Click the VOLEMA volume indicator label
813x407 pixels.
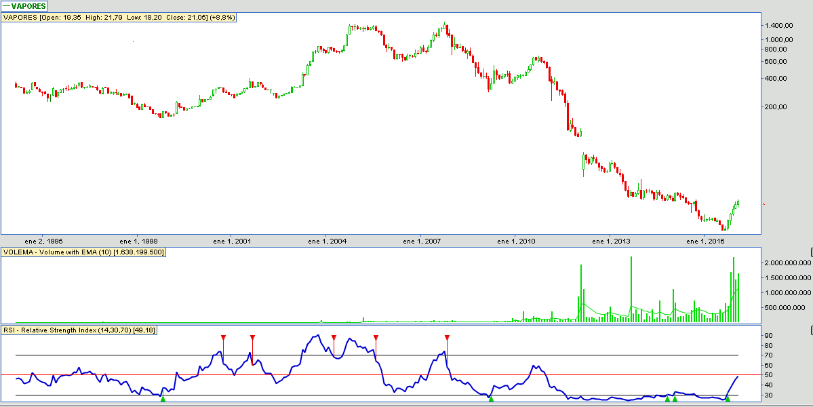pyautogui.click(x=83, y=252)
